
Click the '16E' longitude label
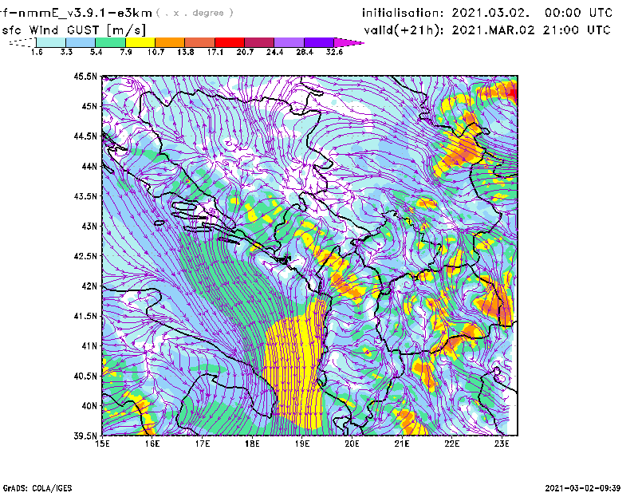[x=152, y=444]
